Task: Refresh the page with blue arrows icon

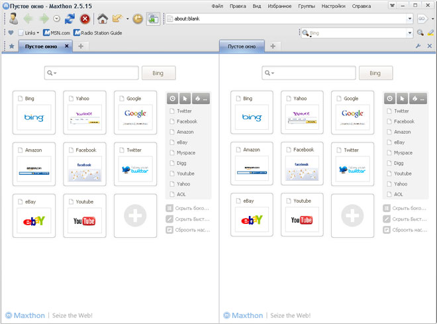Action: click(x=70, y=19)
